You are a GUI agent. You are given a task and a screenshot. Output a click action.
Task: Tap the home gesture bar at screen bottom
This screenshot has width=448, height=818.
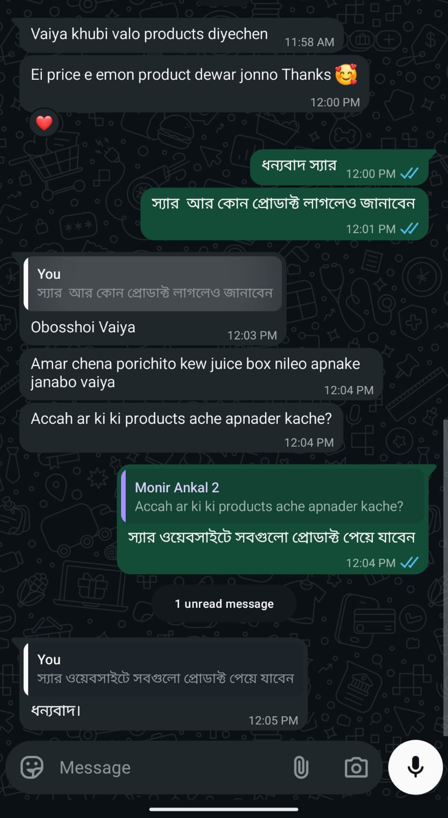[x=224, y=810]
